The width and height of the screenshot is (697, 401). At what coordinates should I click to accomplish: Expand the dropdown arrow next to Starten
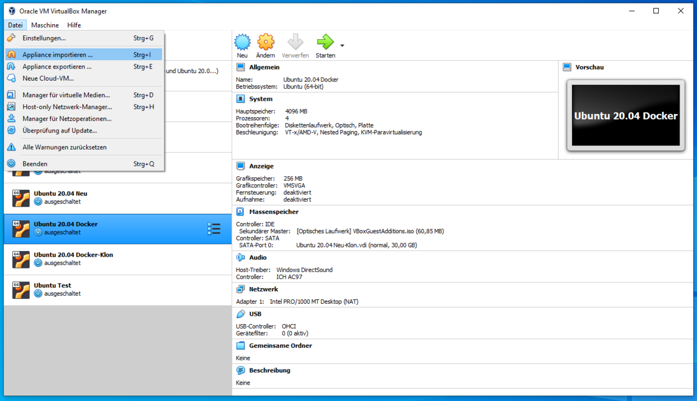pyautogui.click(x=342, y=45)
